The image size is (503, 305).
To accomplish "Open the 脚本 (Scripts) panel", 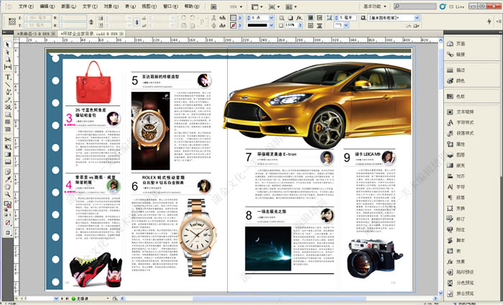I will 456,240.
